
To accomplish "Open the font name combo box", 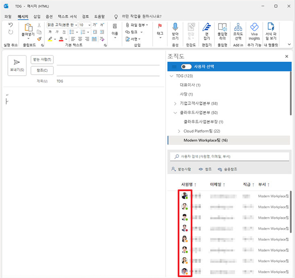I will [x=62, y=25].
